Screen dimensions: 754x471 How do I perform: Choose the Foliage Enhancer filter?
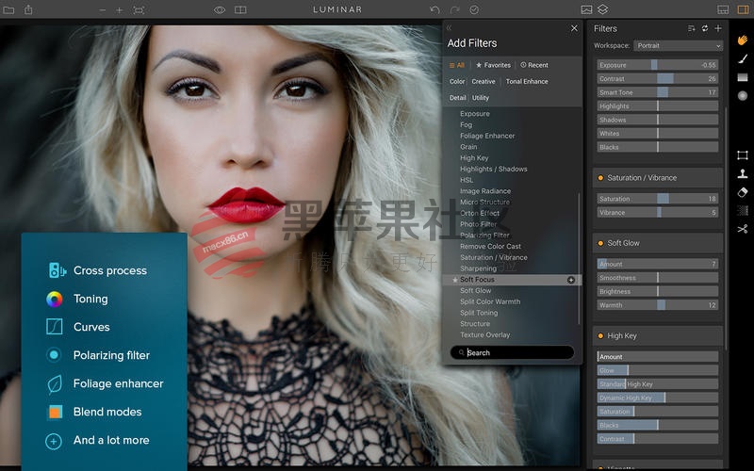(x=487, y=136)
